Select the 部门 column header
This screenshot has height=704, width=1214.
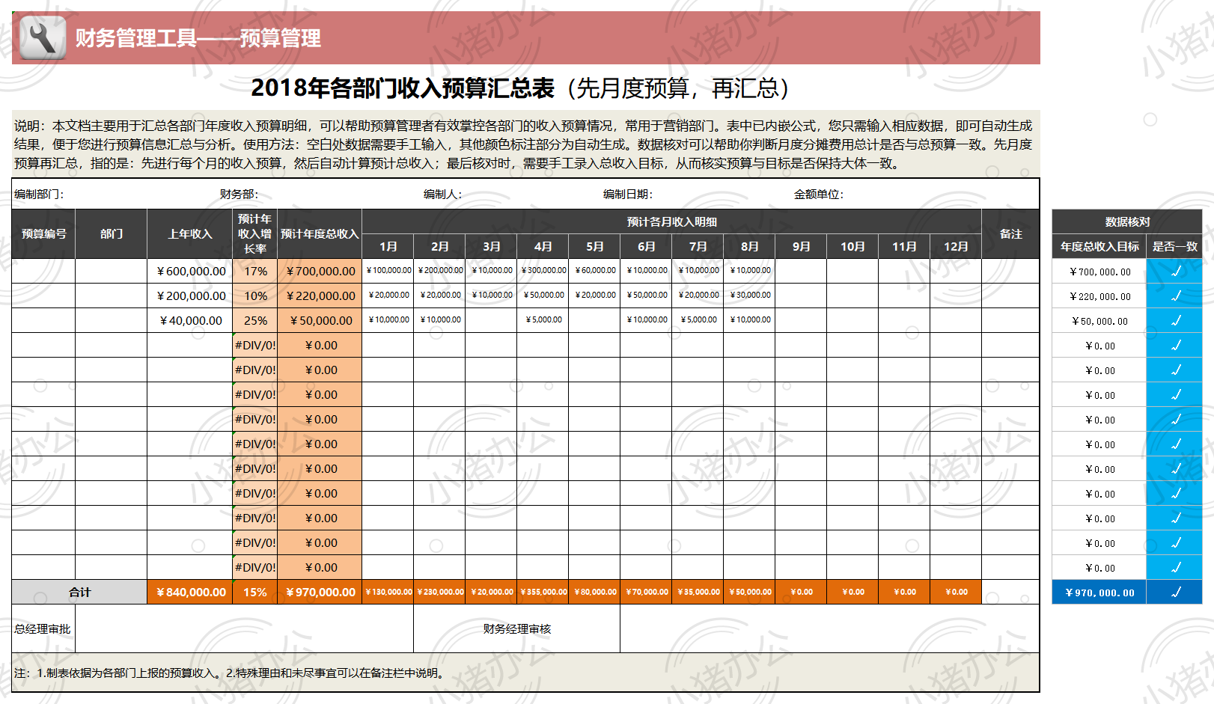[112, 234]
